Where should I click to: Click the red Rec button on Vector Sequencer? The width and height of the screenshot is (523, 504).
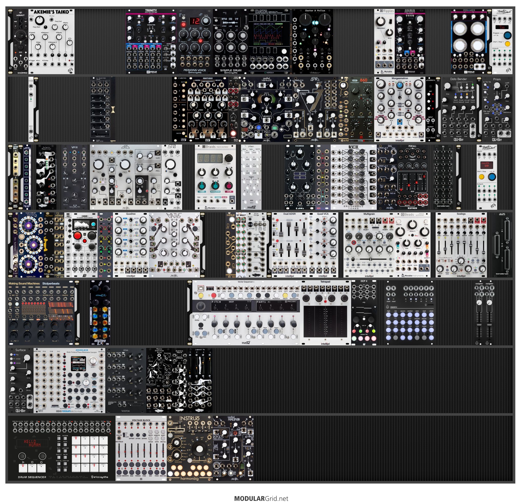(213, 295)
